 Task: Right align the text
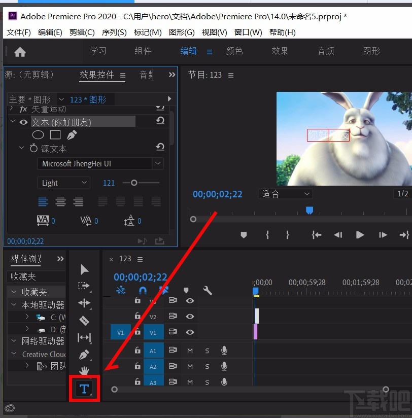(x=78, y=202)
